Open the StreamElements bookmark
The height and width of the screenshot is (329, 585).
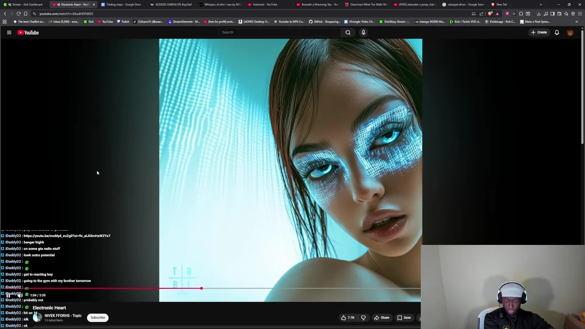tap(184, 21)
